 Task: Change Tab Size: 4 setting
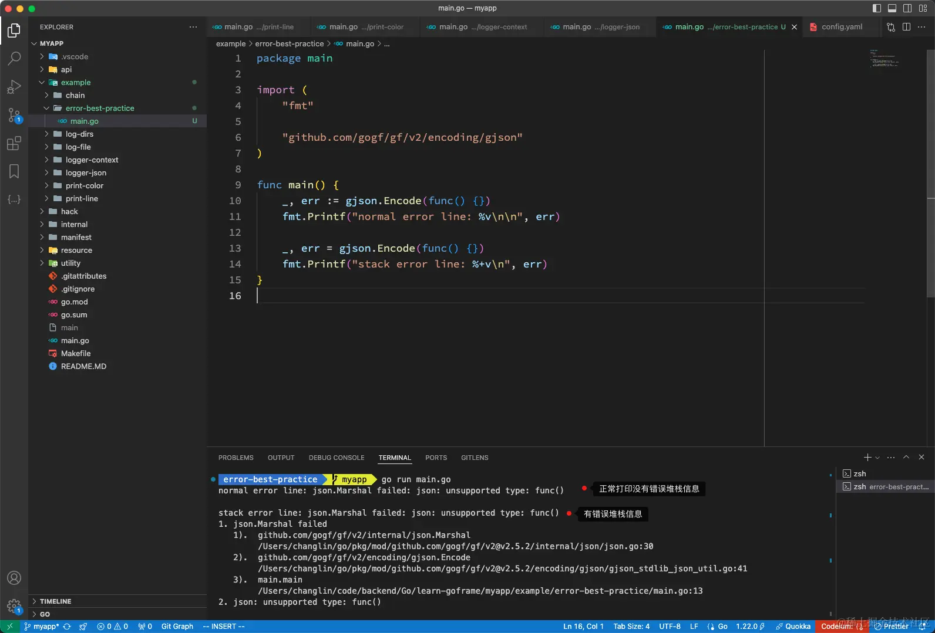coord(631,627)
